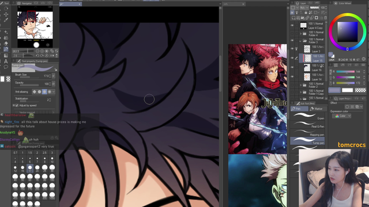Expand Folder 4 in layer list
This screenshot has width=369, height=207.
pyautogui.click(x=300, y=34)
